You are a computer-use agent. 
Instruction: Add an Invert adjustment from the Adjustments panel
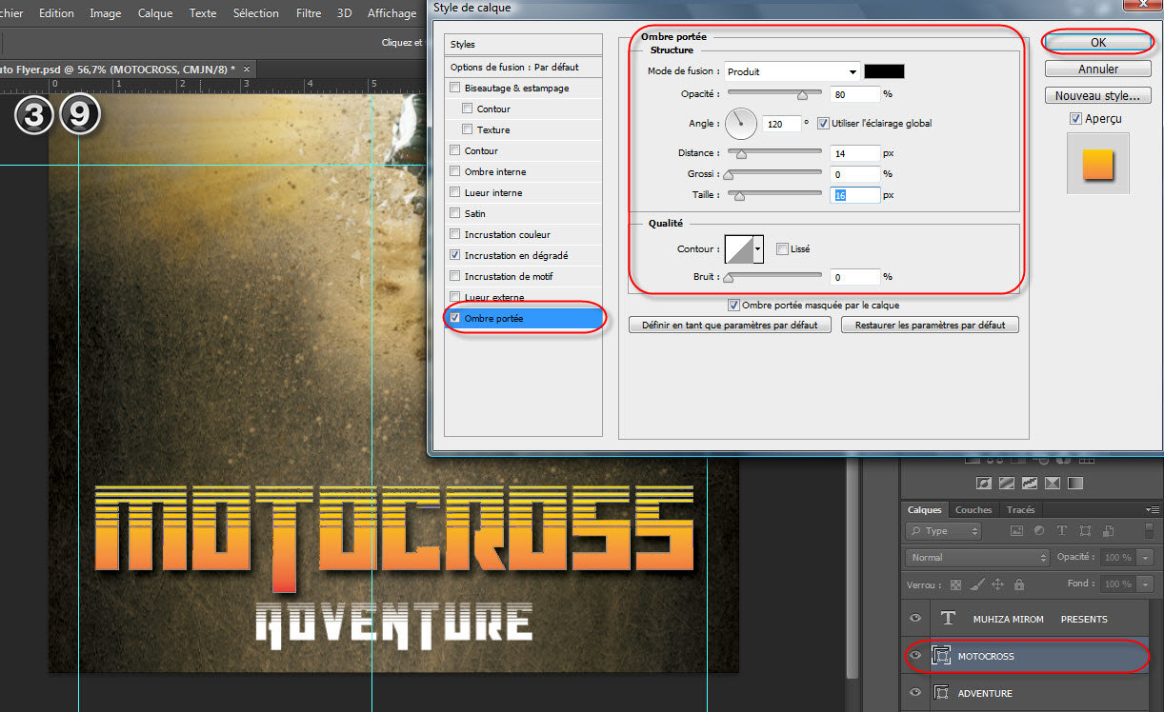984,483
